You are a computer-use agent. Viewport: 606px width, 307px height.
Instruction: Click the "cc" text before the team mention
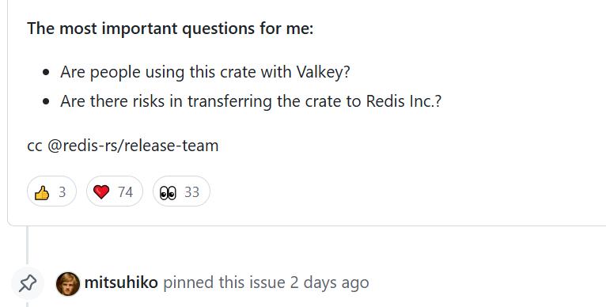pyautogui.click(x=35, y=146)
